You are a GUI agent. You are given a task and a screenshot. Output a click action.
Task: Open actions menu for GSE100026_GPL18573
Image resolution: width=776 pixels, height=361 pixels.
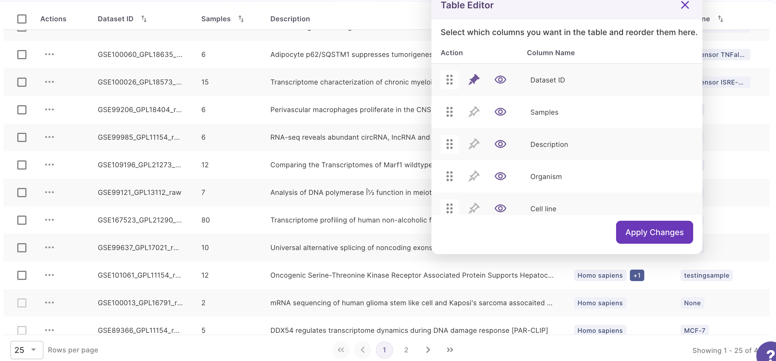point(49,82)
